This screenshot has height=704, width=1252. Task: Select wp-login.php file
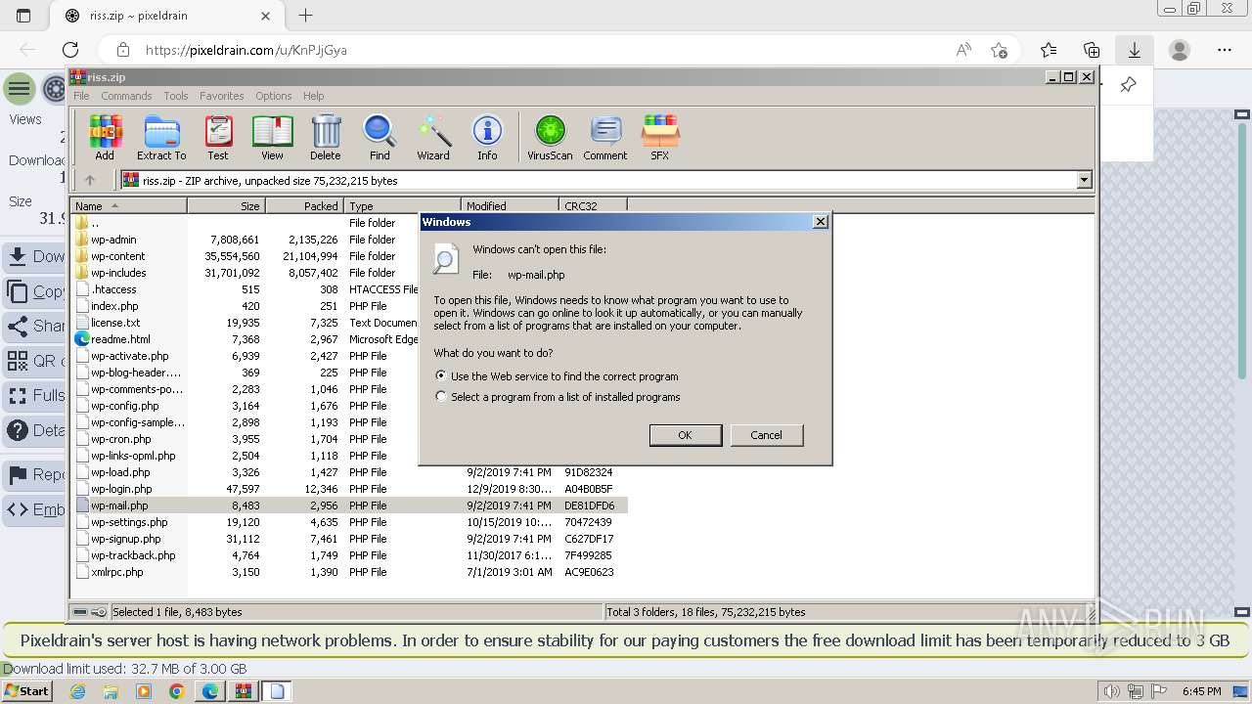(x=121, y=489)
